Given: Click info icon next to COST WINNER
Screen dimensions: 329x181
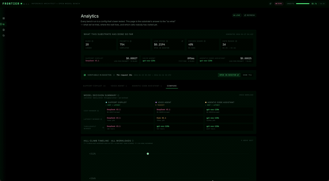Looking at the screenshot, I should tap(98, 111).
